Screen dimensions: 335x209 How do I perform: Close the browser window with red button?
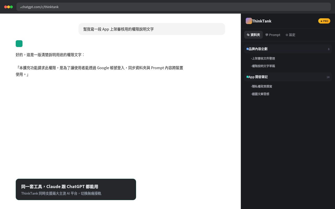click(6, 7)
